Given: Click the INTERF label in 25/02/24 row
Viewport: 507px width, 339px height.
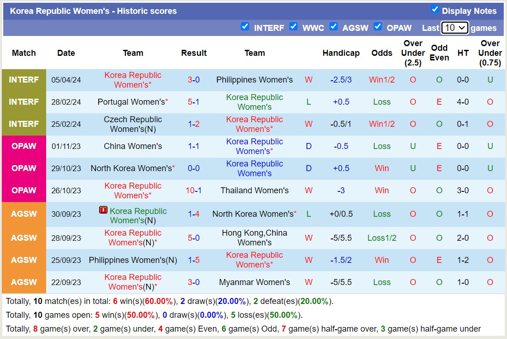Looking at the screenshot, I should tap(24, 124).
